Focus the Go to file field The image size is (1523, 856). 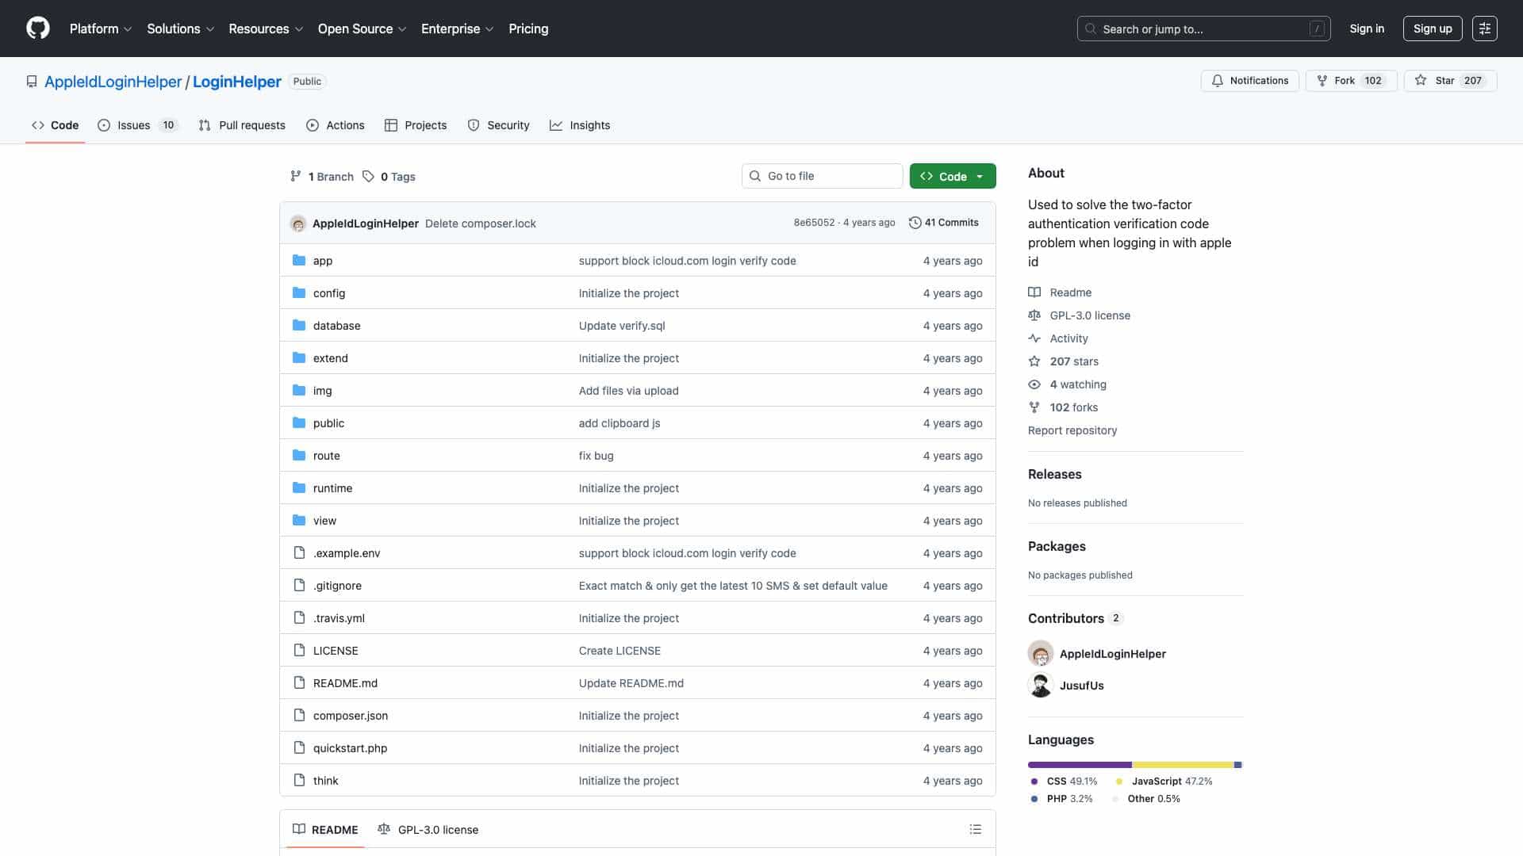point(823,176)
